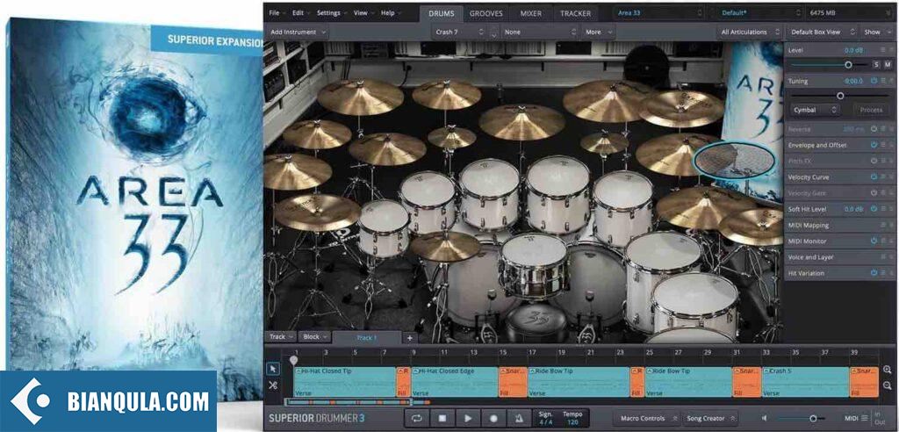This screenshot has height=432, width=899.
Task: Enable the Pitch FX power button
Action: (x=874, y=162)
